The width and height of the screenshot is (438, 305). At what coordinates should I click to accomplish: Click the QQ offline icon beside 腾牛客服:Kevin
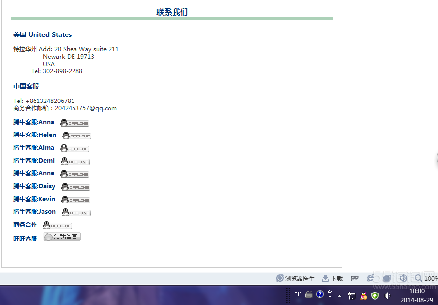tap(75, 200)
